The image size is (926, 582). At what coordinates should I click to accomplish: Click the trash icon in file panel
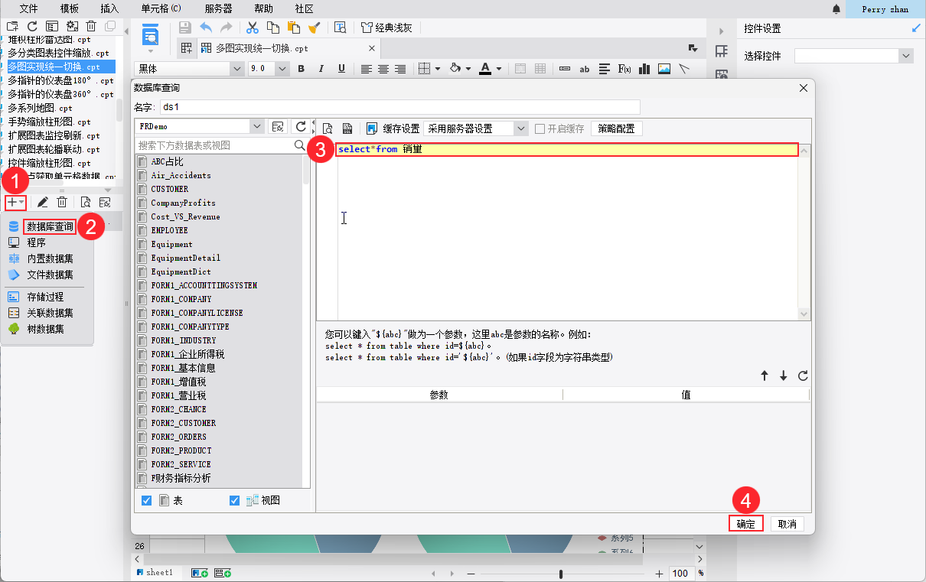(x=91, y=27)
